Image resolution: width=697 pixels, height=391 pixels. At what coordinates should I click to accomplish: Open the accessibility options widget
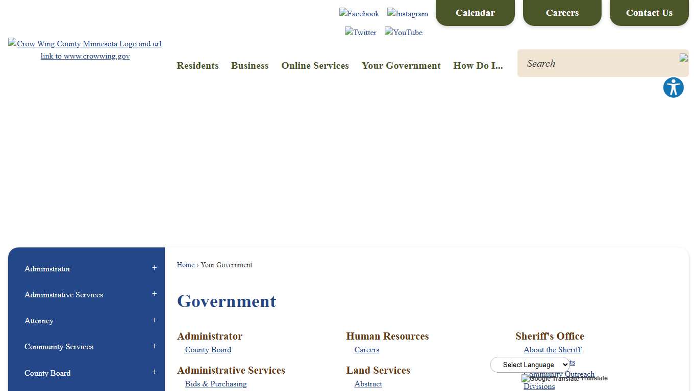[673, 88]
